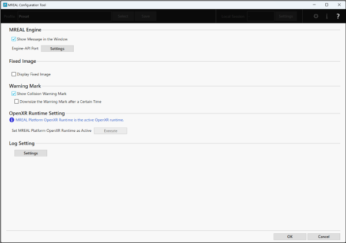Enable Display Fixed Image checkbox
This screenshot has height=243, width=346.
pos(14,74)
